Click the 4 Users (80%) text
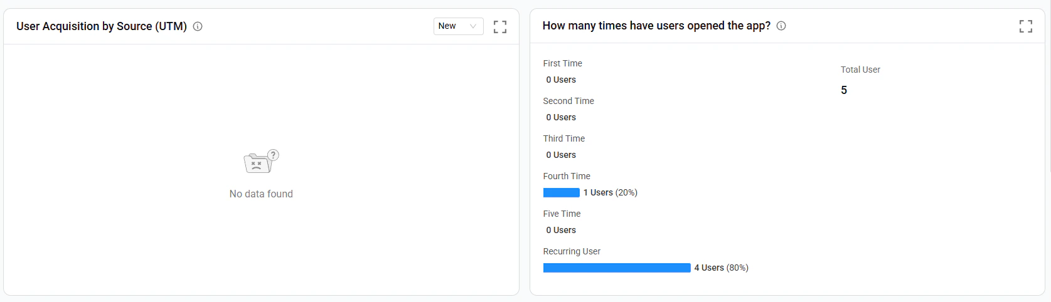This screenshot has height=302, width=1051. point(722,268)
